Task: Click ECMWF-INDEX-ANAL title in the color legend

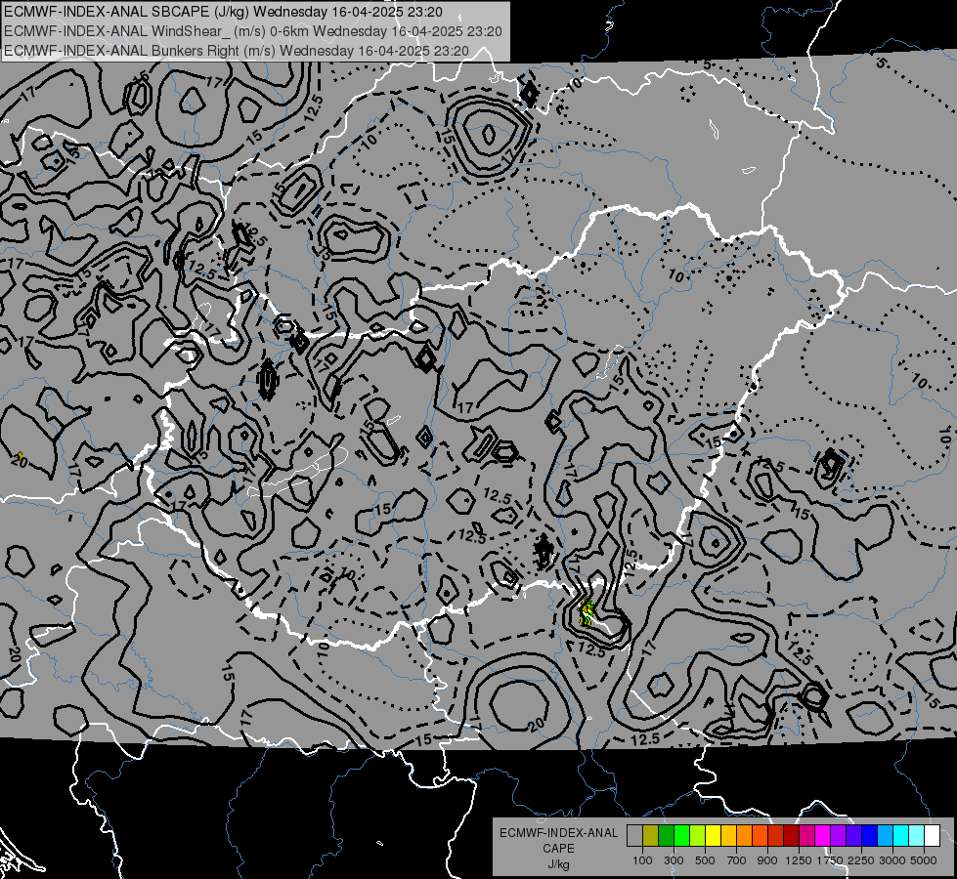Action: pyautogui.click(x=558, y=833)
